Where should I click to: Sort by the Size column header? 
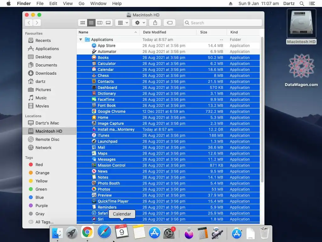pos(212,32)
